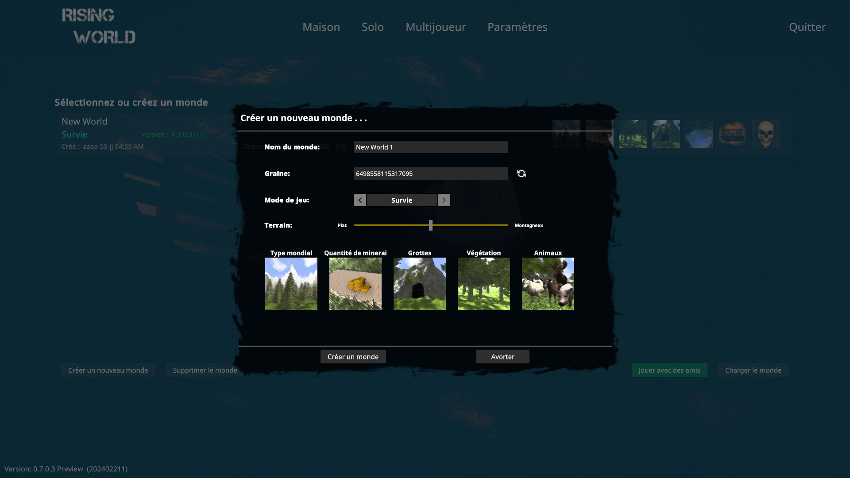The height and width of the screenshot is (478, 850).
Task: Open the Animaux animals image
Action: coord(548,284)
